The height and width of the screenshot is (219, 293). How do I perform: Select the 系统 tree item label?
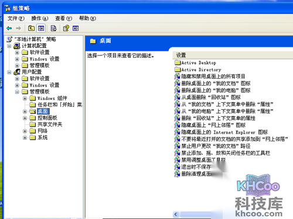43,137
